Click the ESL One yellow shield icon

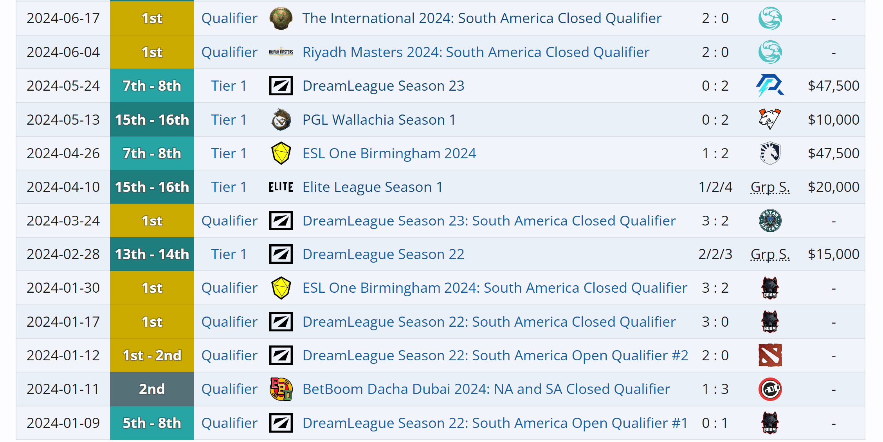(x=281, y=153)
